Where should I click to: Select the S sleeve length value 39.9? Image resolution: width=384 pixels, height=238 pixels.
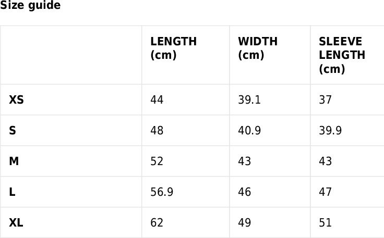coord(330,131)
